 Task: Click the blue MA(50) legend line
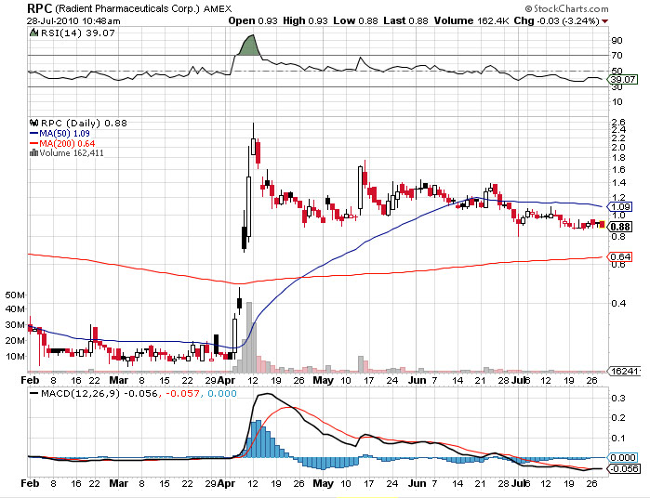pos(34,134)
